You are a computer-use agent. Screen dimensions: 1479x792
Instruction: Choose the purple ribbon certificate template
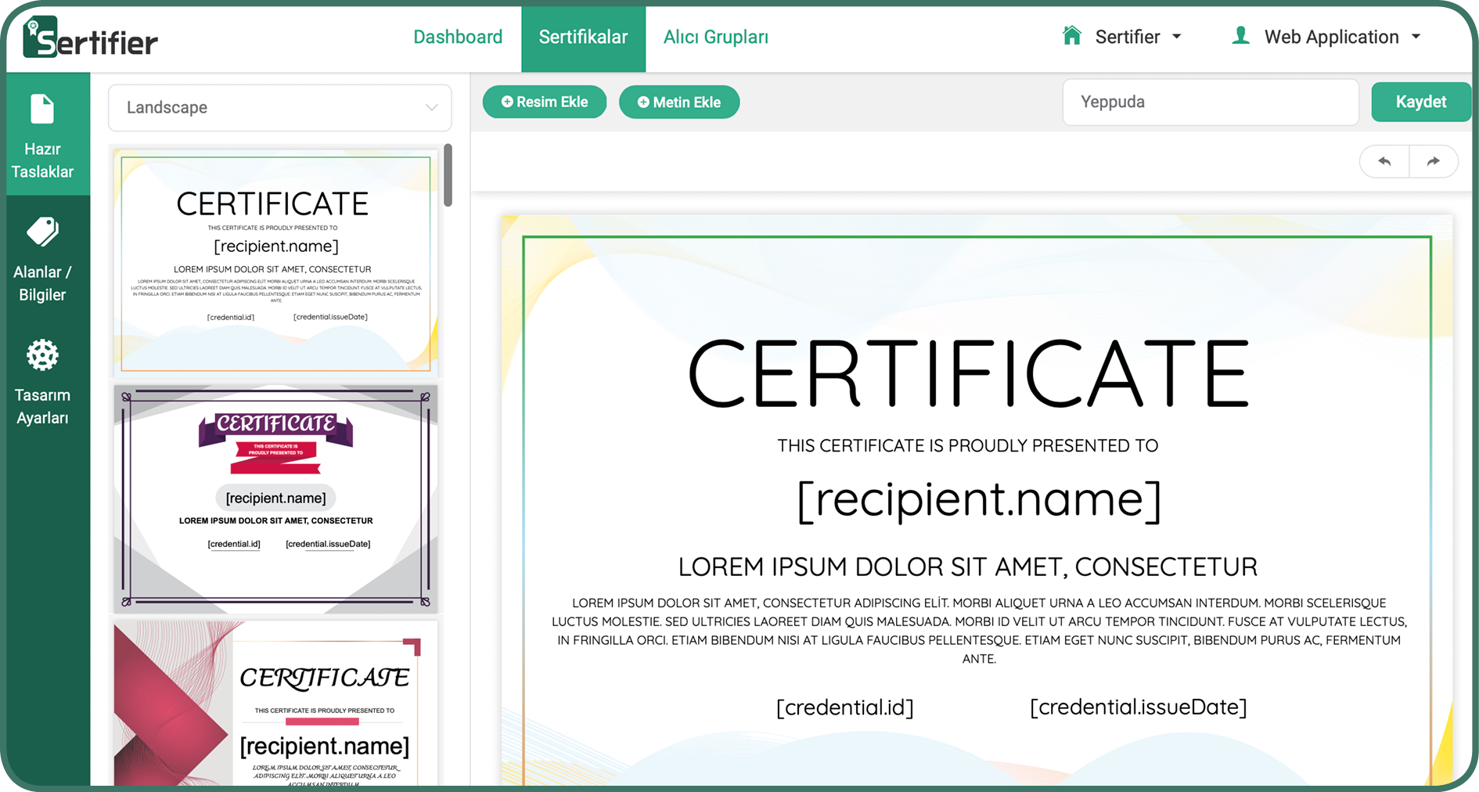pyautogui.click(x=275, y=499)
